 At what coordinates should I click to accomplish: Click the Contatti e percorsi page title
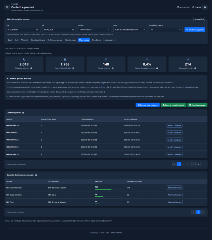(x=23, y=7)
